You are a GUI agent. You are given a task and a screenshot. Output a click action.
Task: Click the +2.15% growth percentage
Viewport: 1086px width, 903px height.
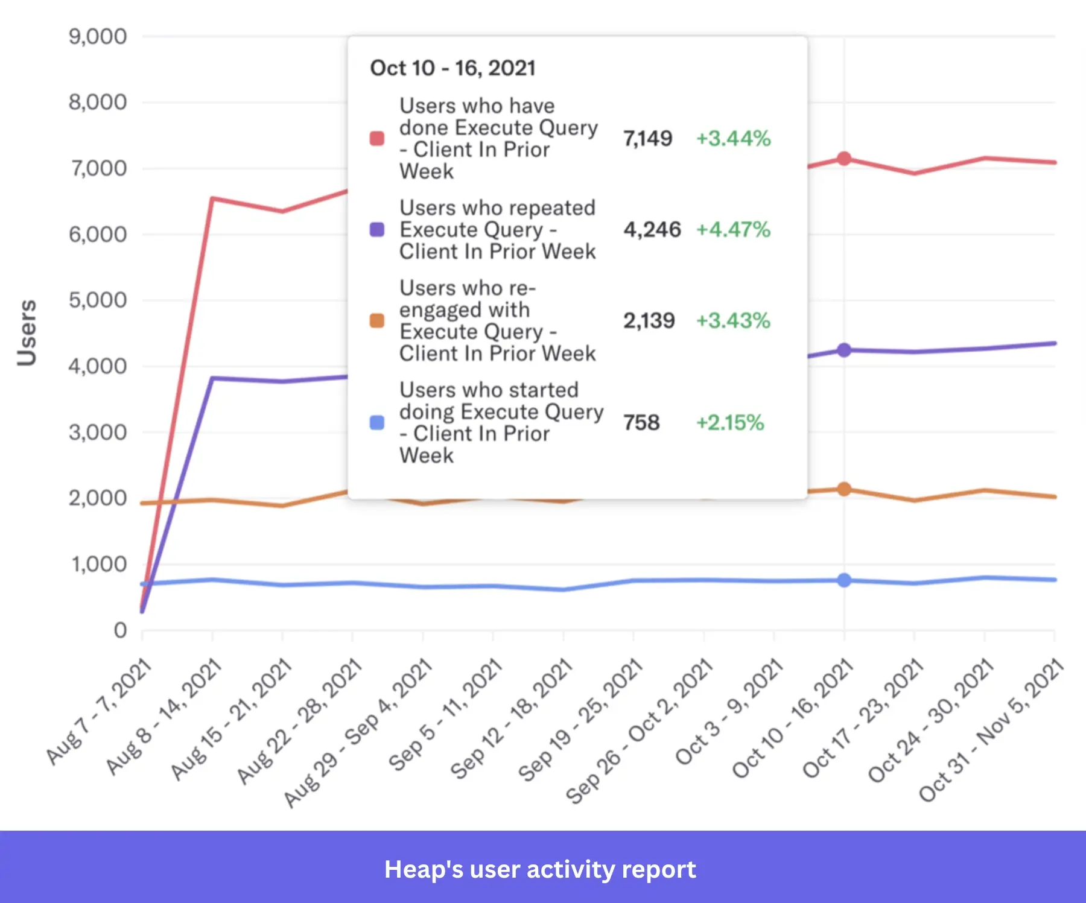[x=730, y=422]
